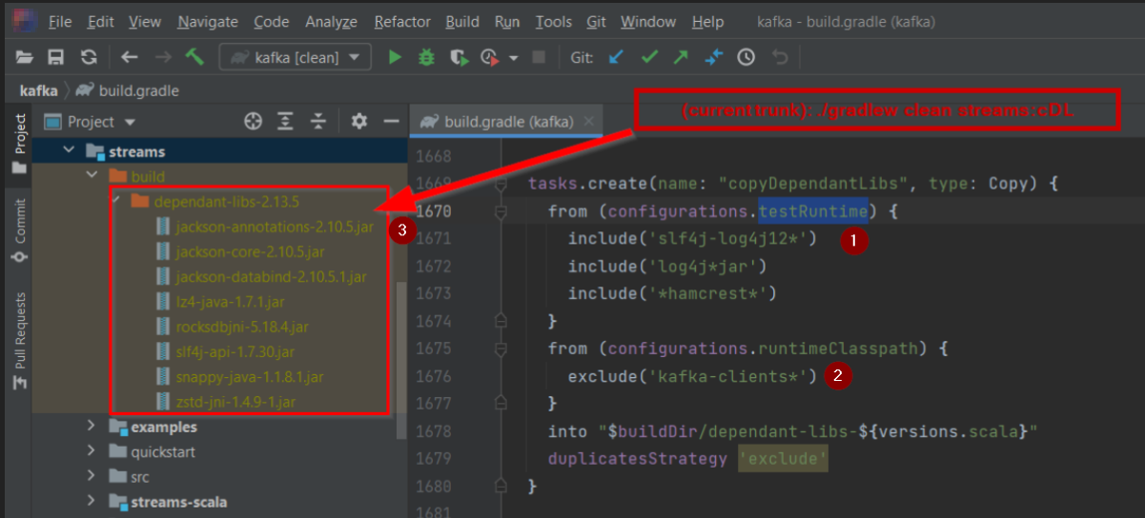
Task: Click the profiler run icon
Action: coord(490,57)
